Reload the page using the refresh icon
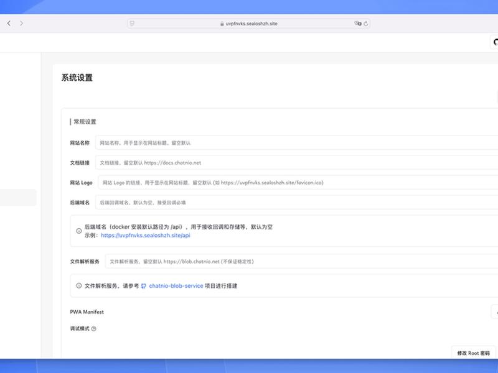 tap(365, 24)
